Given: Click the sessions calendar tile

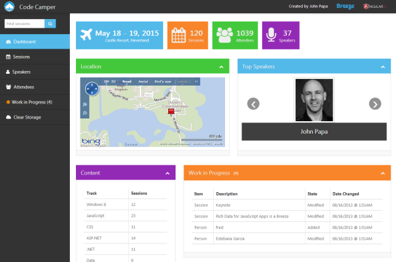Looking at the screenshot, I should point(187,36).
